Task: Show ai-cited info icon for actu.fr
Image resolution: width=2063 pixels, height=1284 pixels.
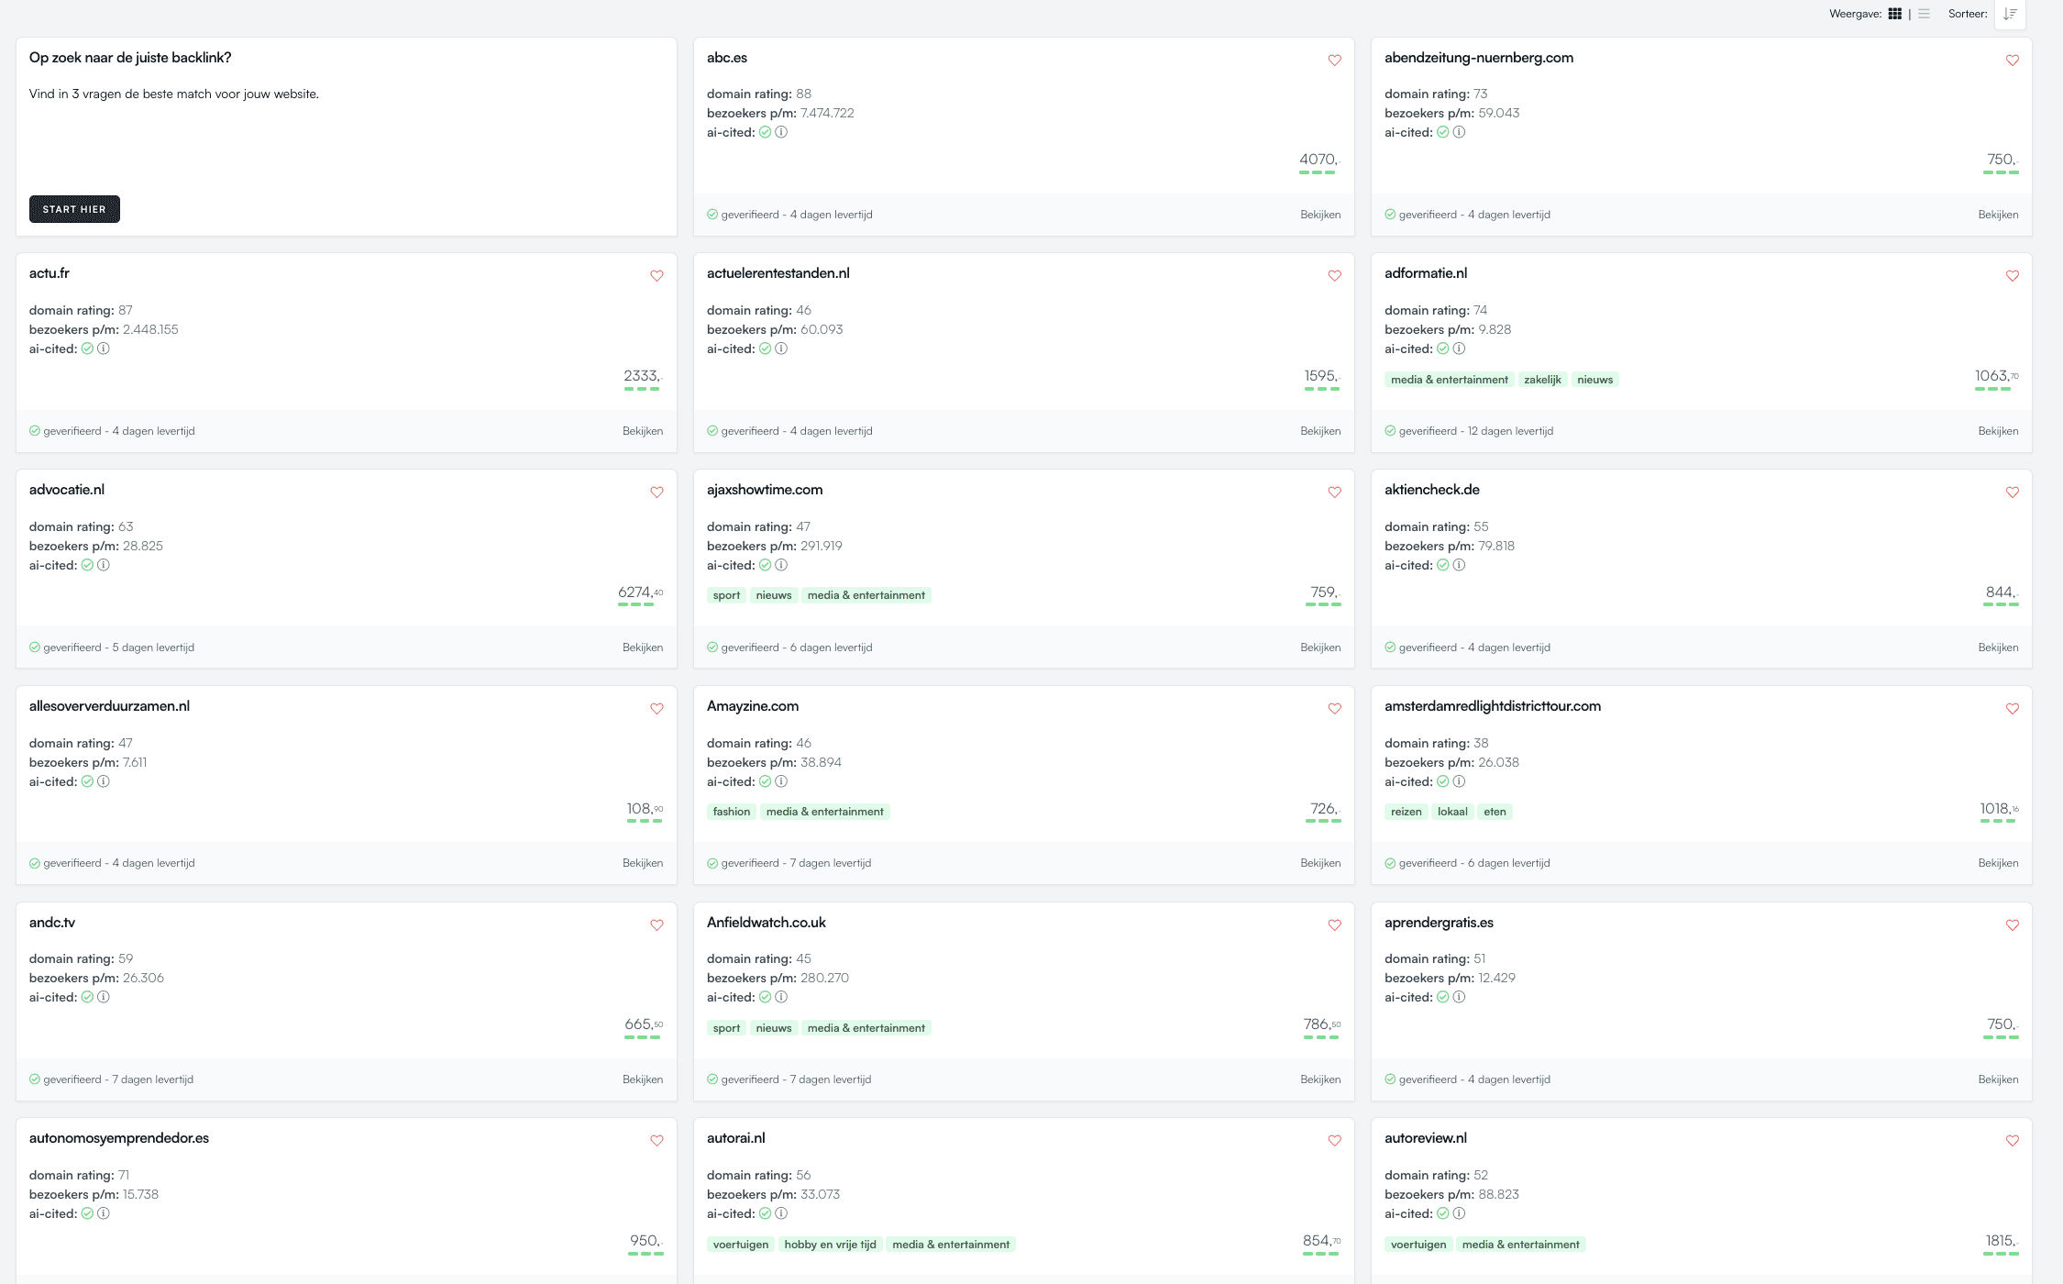Action: 104,349
